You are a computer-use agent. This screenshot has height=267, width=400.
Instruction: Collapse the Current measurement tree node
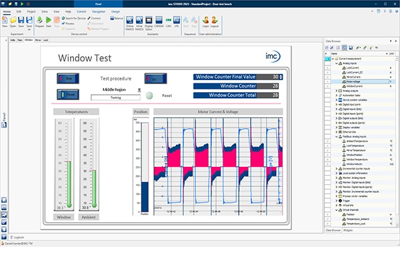(x=333, y=59)
